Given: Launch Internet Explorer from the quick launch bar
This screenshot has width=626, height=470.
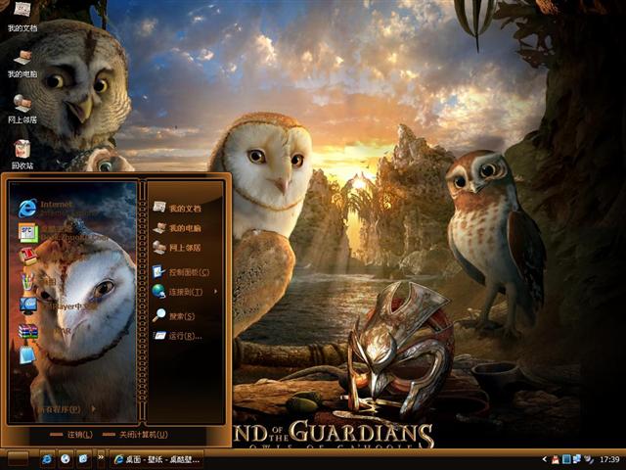Looking at the screenshot, I should point(47,459).
